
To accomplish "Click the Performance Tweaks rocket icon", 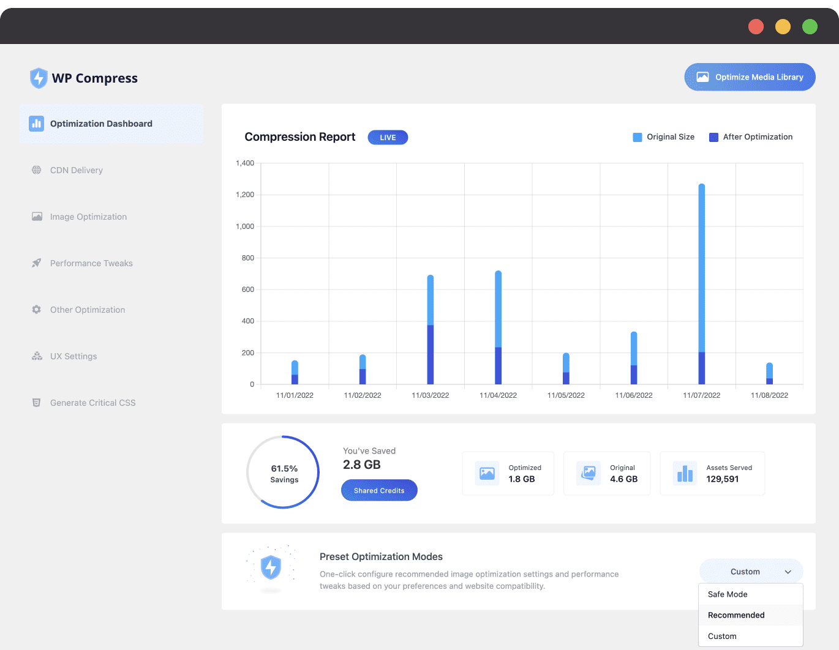I will pos(37,263).
